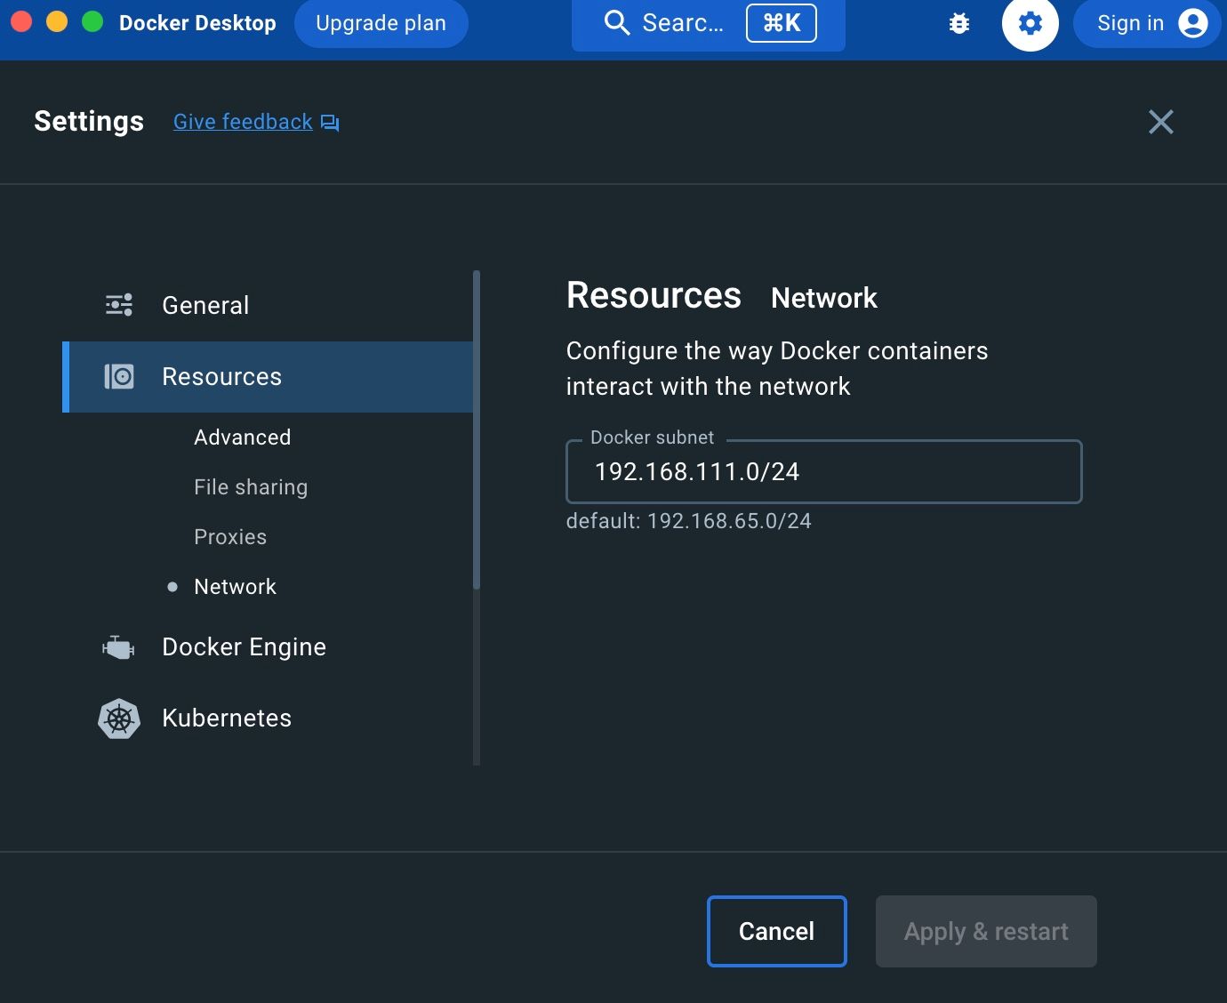Go to Docker Engine settings

point(244,647)
